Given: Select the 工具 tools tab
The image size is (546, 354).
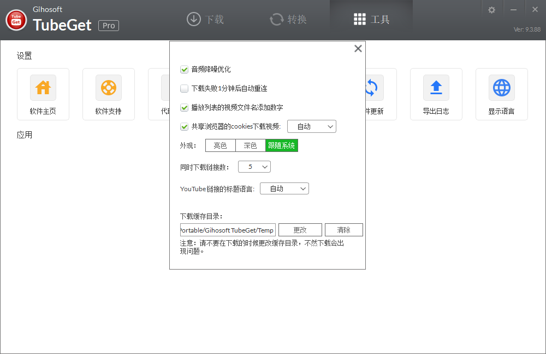Looking at the screenshot, I should tap(371, 19).
